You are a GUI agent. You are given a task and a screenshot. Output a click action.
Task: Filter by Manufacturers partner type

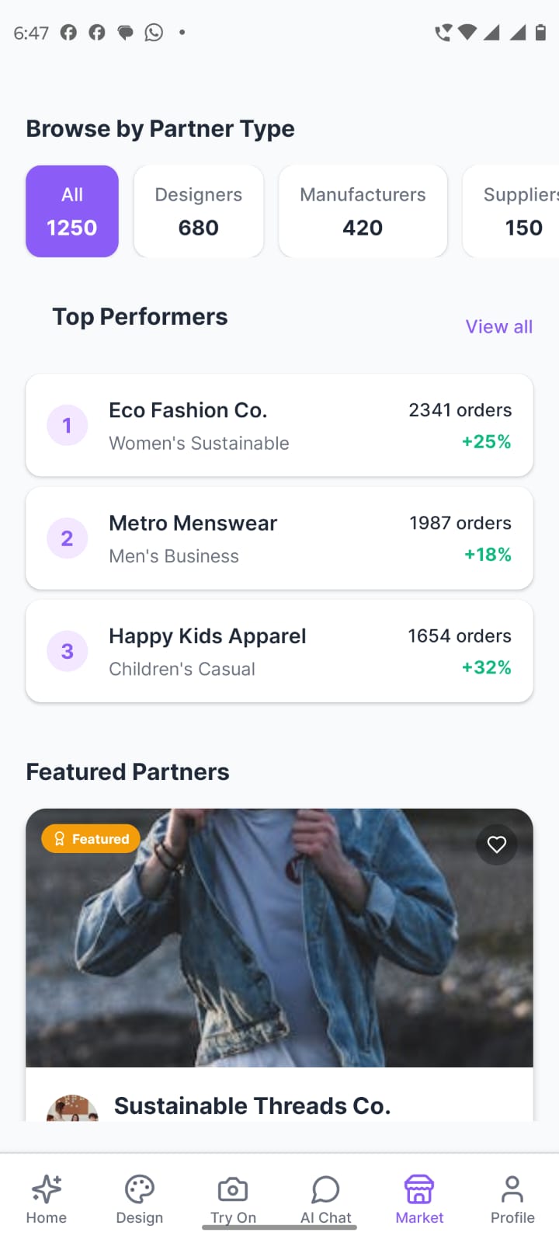pyautogui.click(x=363, y=211)
